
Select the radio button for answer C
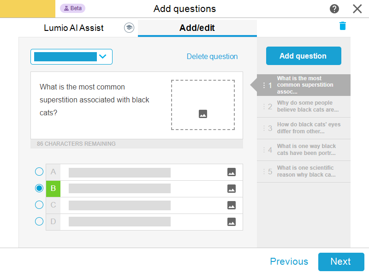point(39,205)
